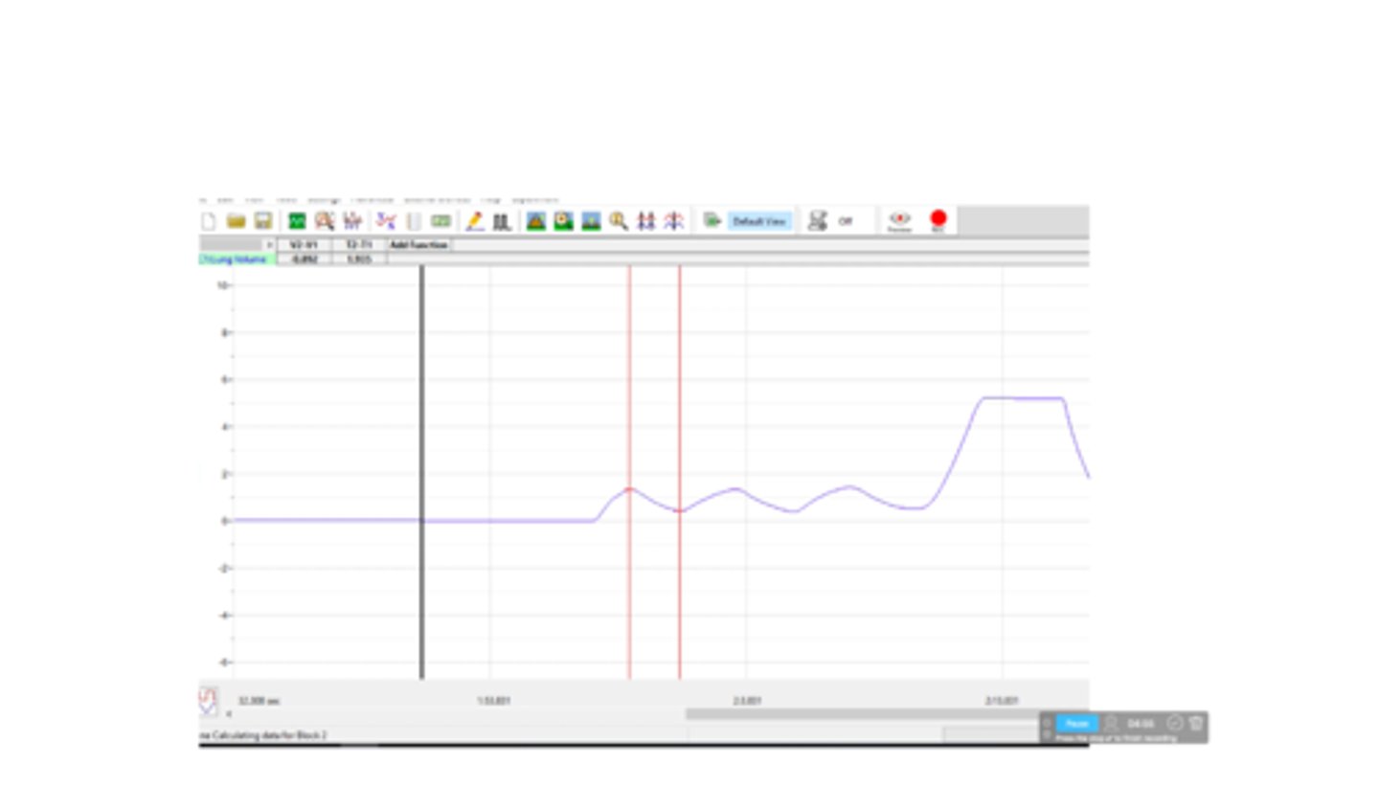Click the T2-T1 value cell
1379x810 pixels.
[x=359, y=259]
